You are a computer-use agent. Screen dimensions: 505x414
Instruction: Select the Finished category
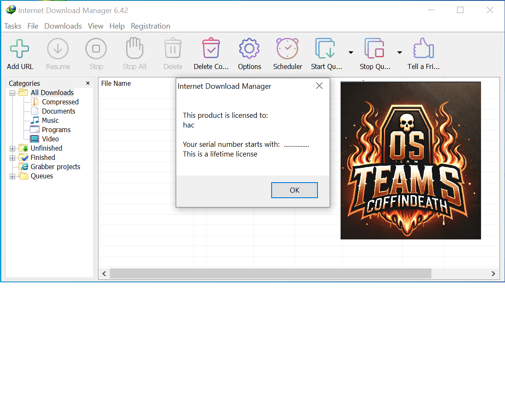[x=42, y=157]
